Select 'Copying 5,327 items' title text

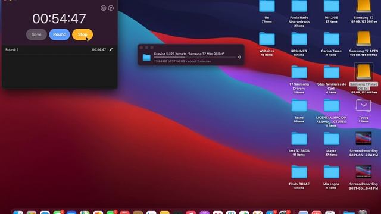pyautogui.click(x=189, y=53)
